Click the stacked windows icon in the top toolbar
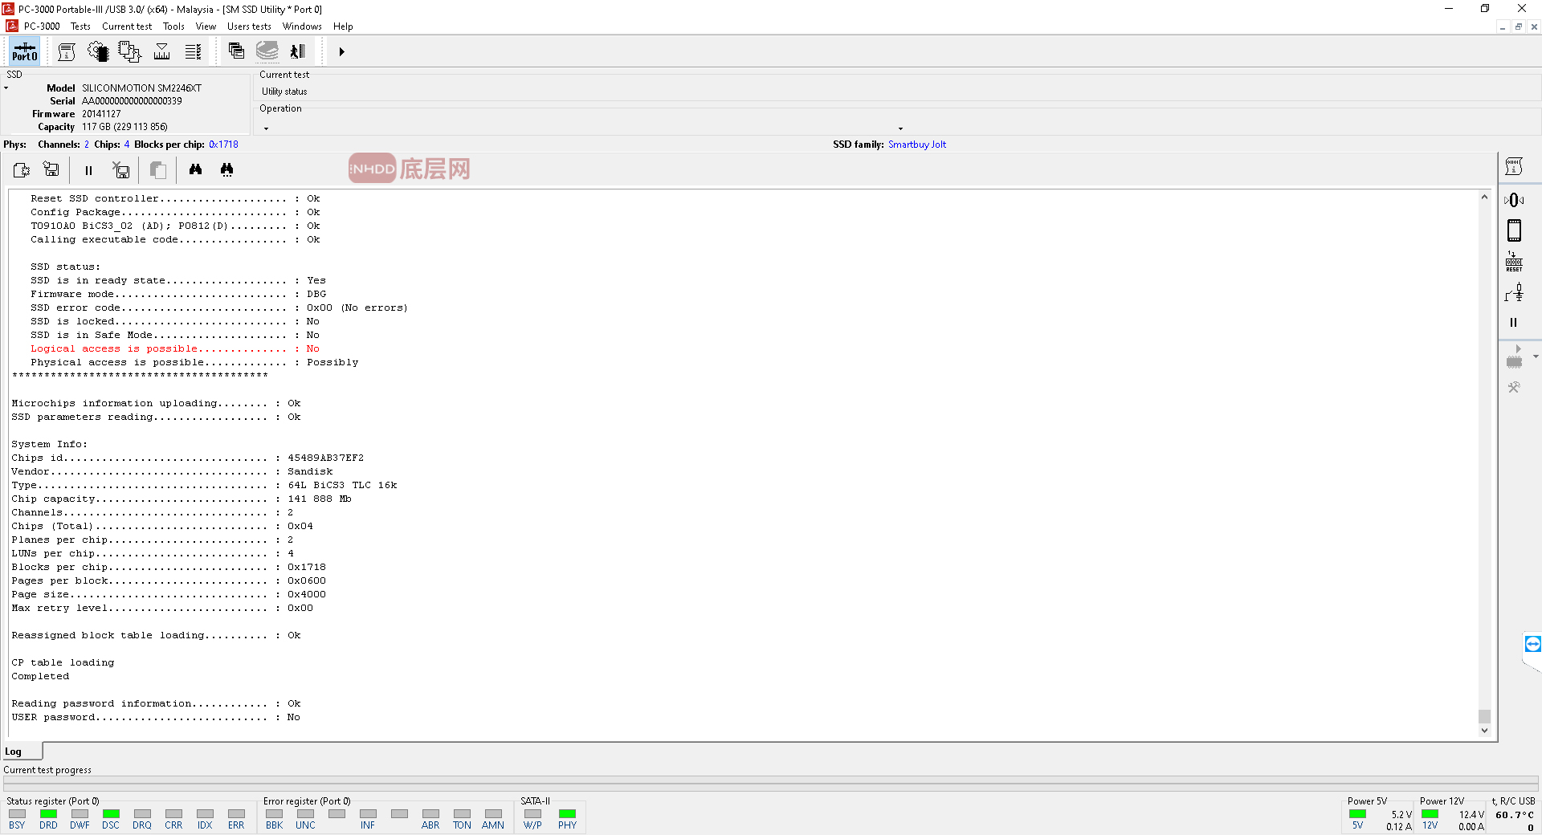The height and width of the screenshot is (835, 1542). click(236, 51)
